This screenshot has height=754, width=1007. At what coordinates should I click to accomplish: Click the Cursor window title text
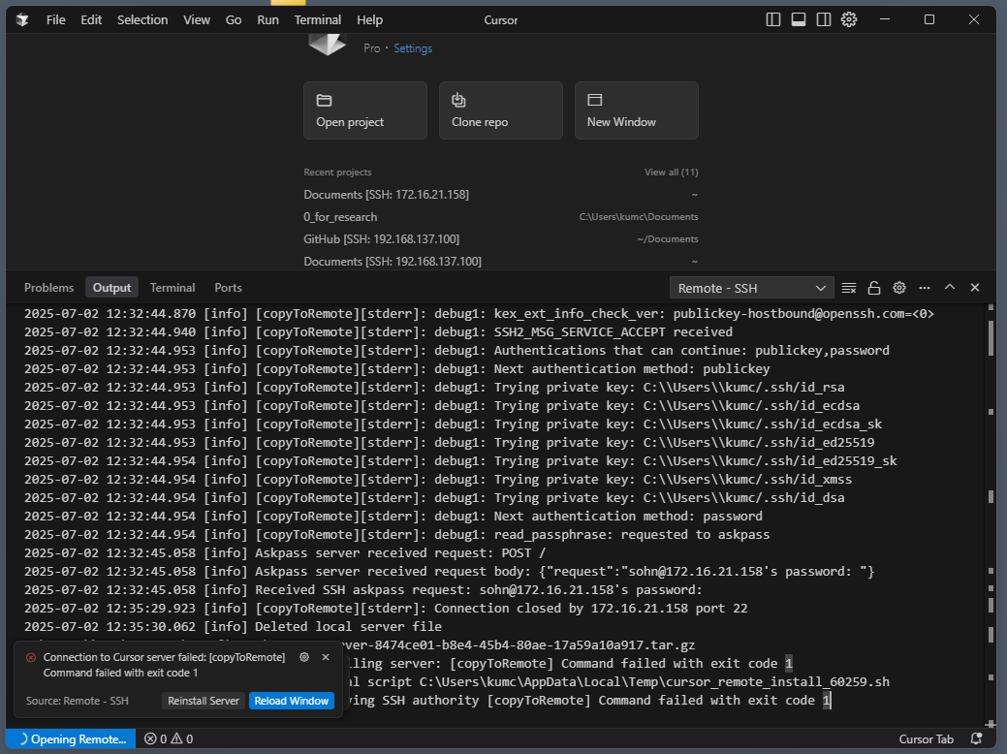[501, 20]
